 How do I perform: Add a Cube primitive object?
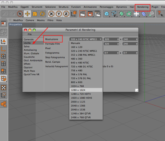(106, 14)
